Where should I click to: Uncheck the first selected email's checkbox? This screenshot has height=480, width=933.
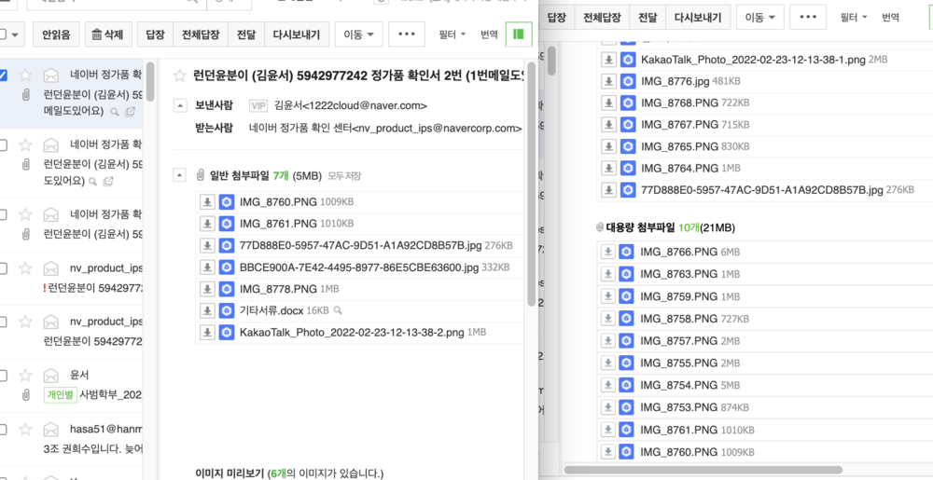(3, 75)
